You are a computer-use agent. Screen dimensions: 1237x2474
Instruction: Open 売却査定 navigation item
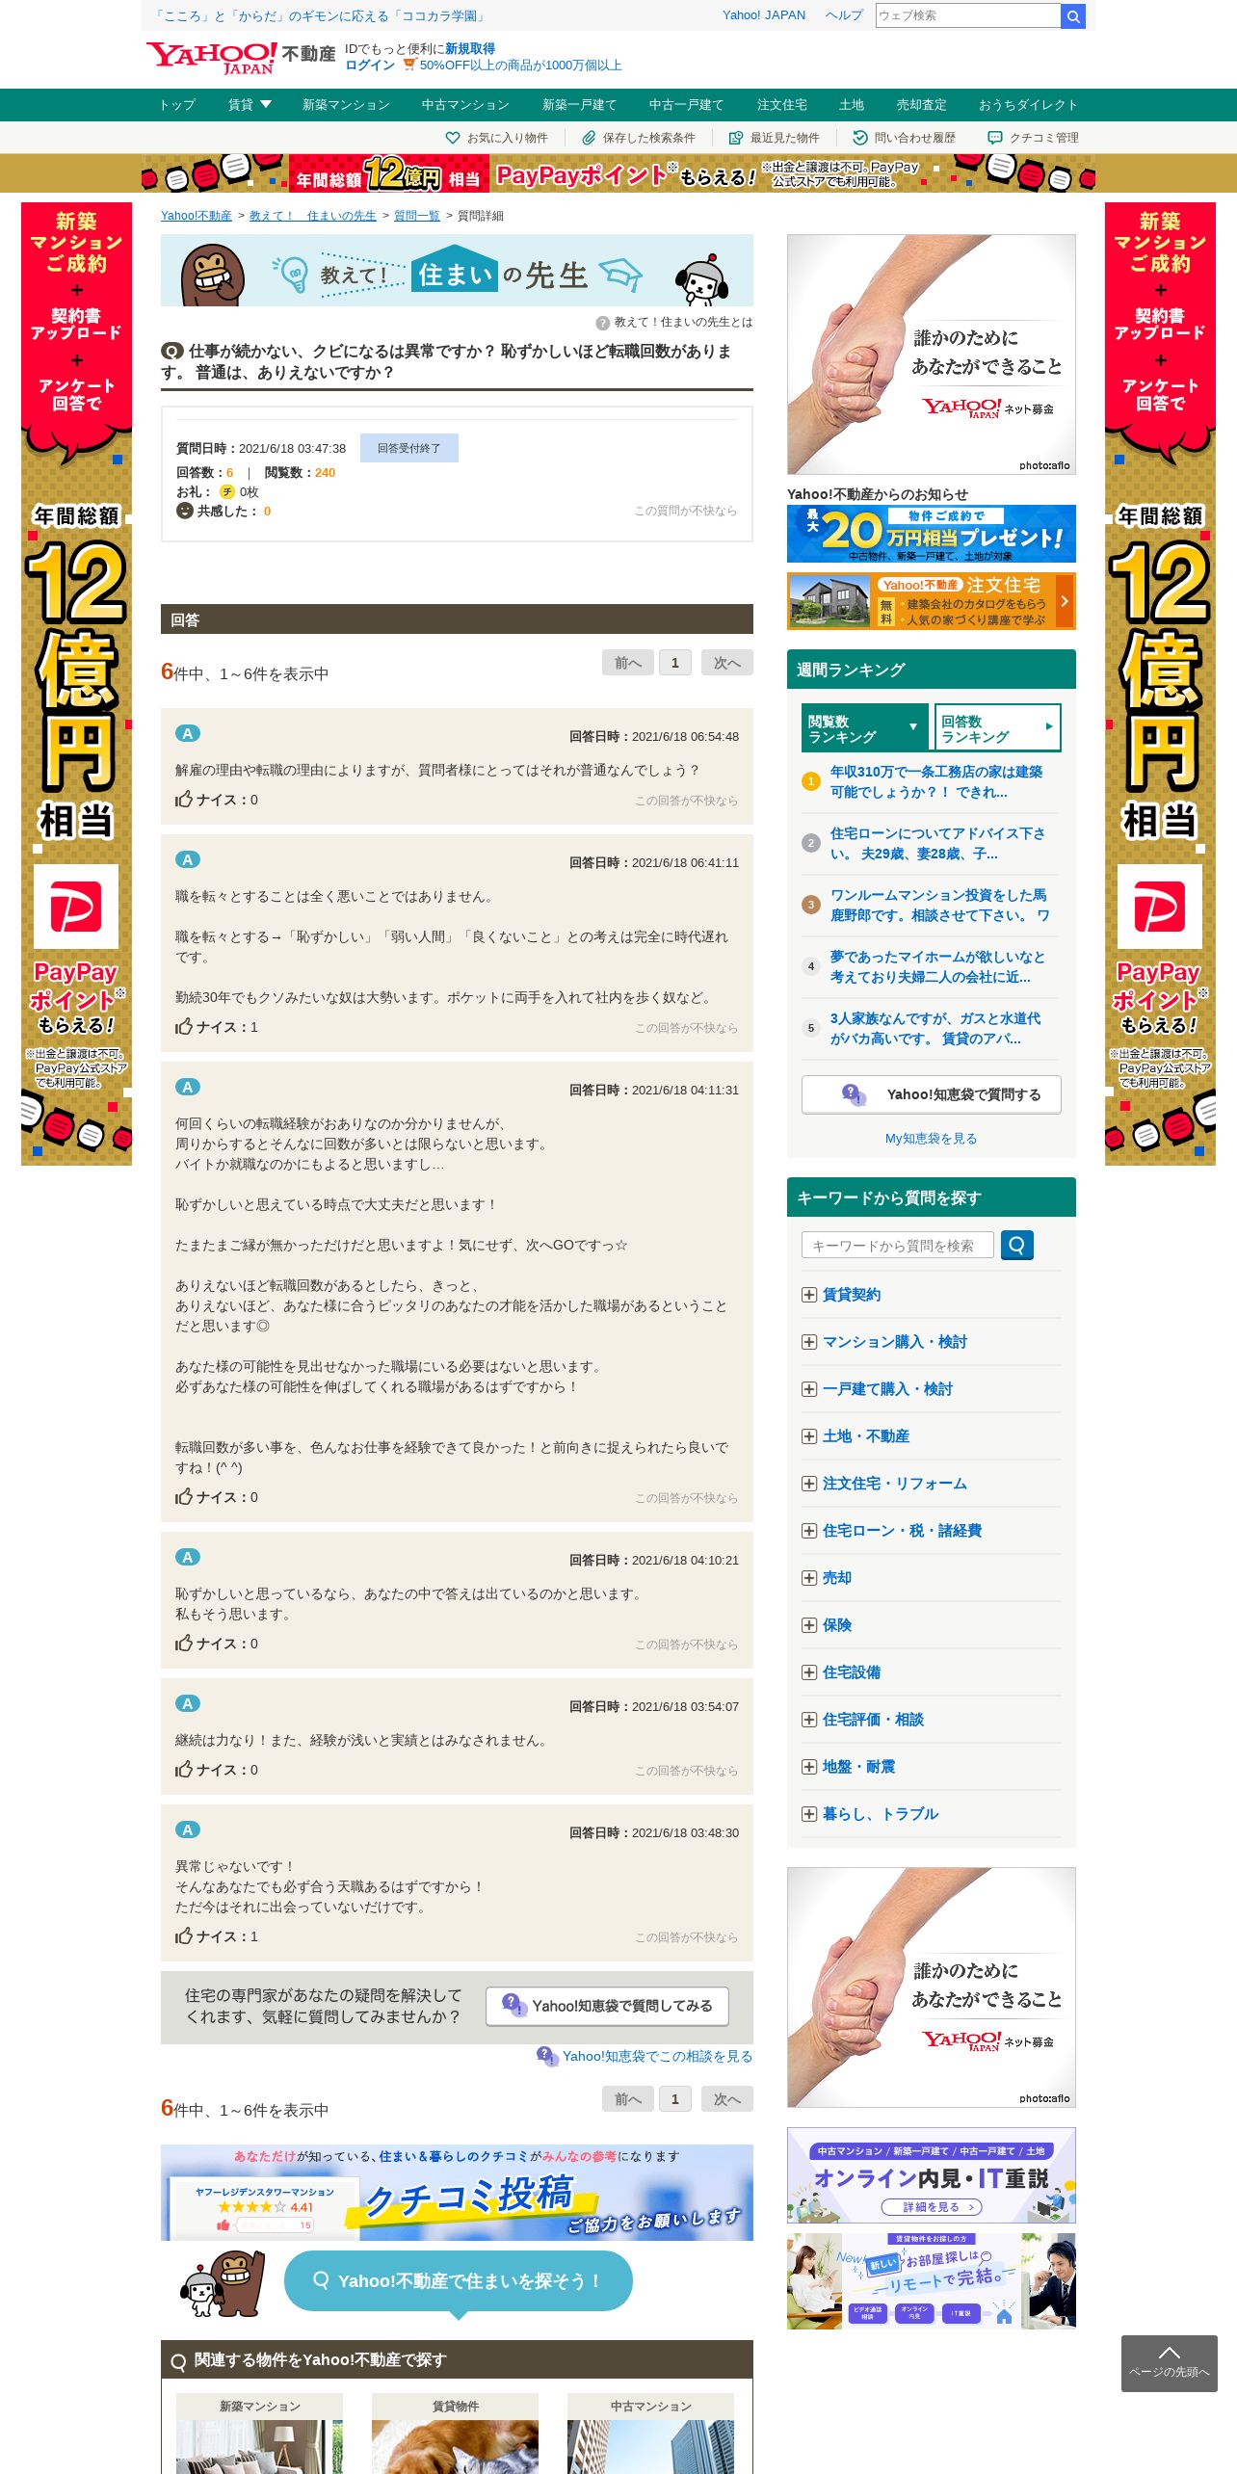pyautogui.click(x=921, y=105)
